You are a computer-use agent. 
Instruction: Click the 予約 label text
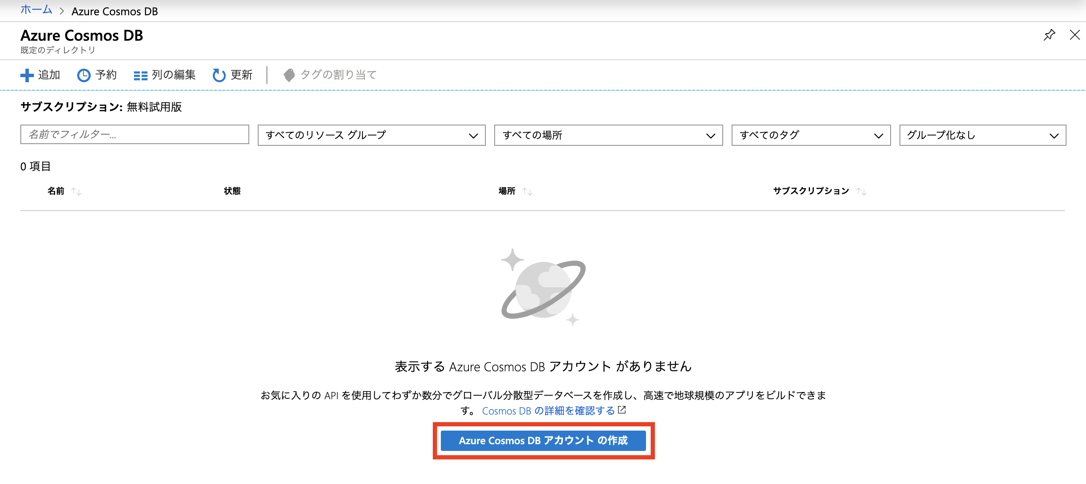(106, 75)
